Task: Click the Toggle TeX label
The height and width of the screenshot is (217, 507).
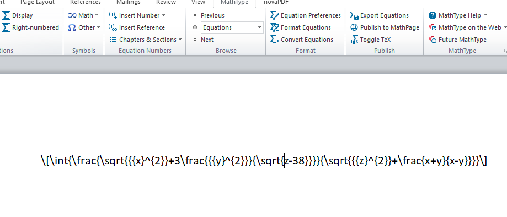Action: (375, 40)
